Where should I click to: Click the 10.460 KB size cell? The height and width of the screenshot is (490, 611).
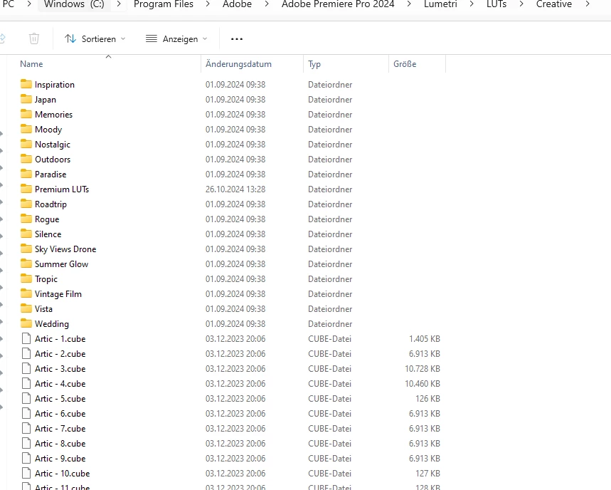422,383
